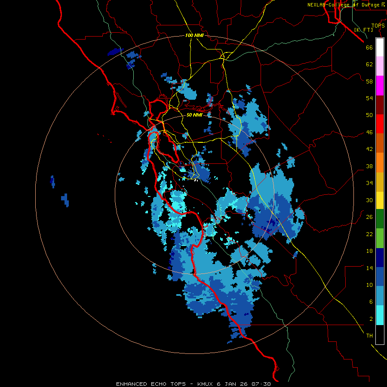387x387 pixels.
Task: Click the '30' legend value
Action: (x=369, y=200)
